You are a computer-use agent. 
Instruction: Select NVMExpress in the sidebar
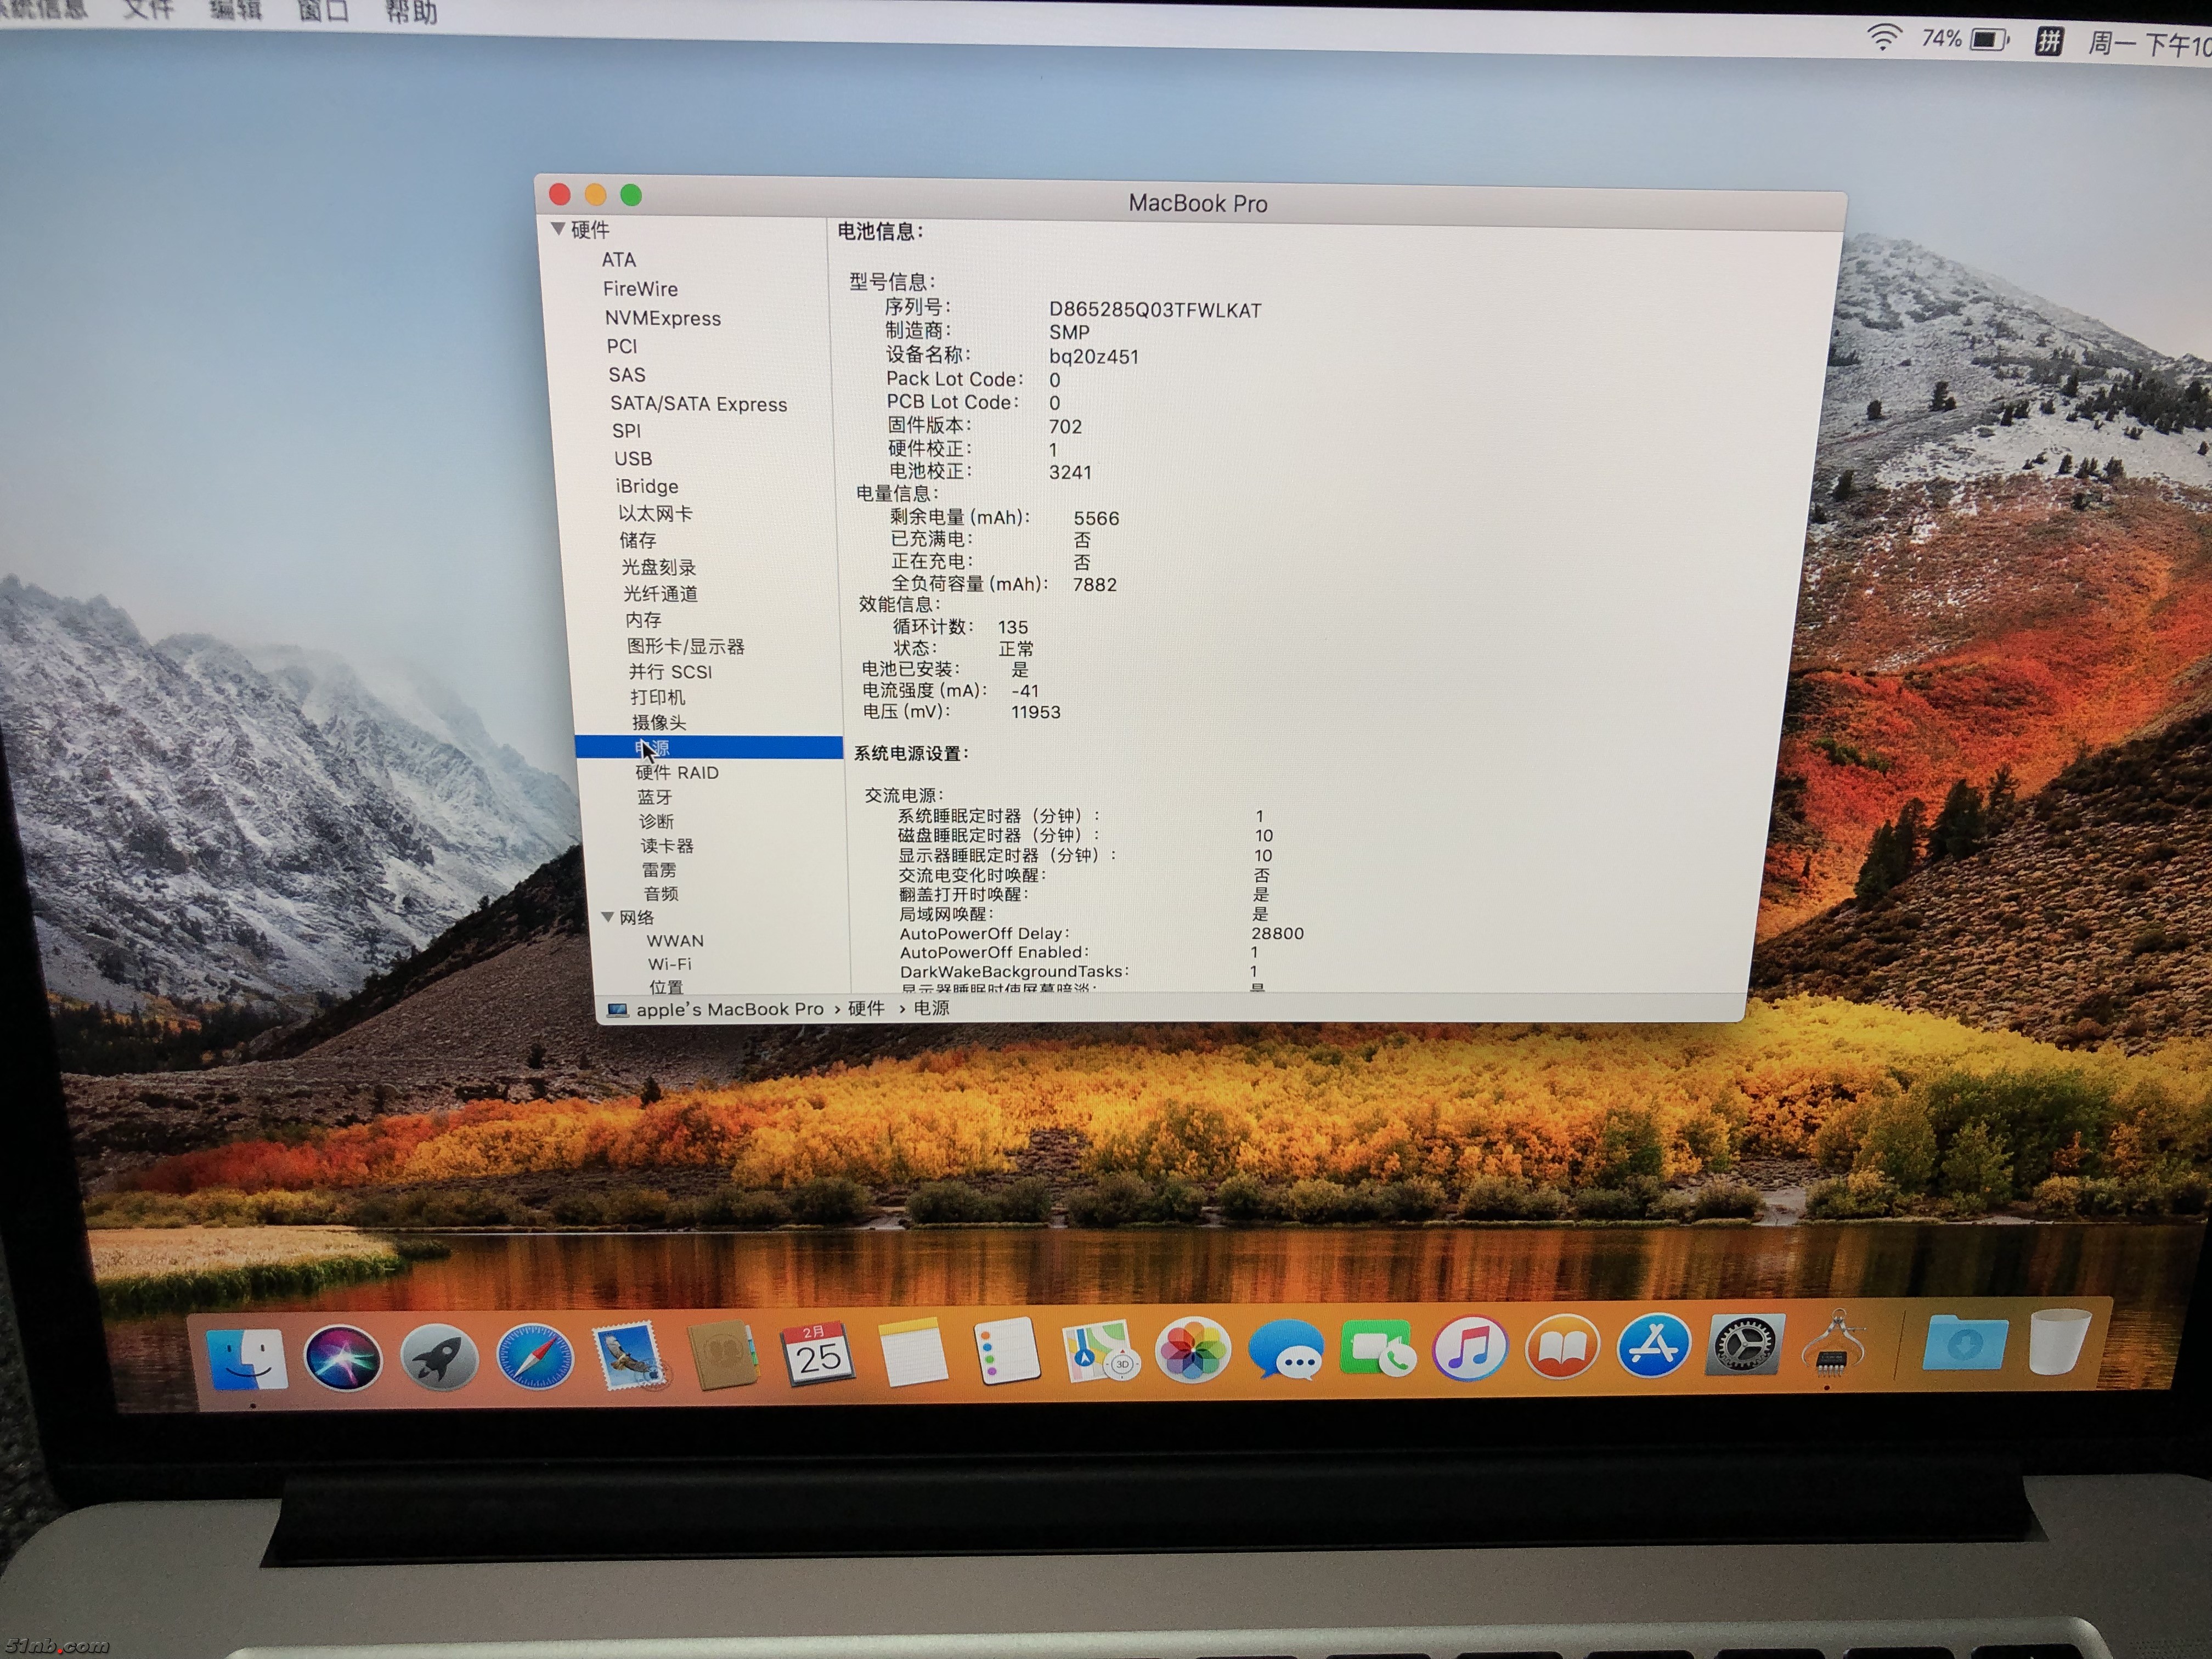[x=662, y=318]
